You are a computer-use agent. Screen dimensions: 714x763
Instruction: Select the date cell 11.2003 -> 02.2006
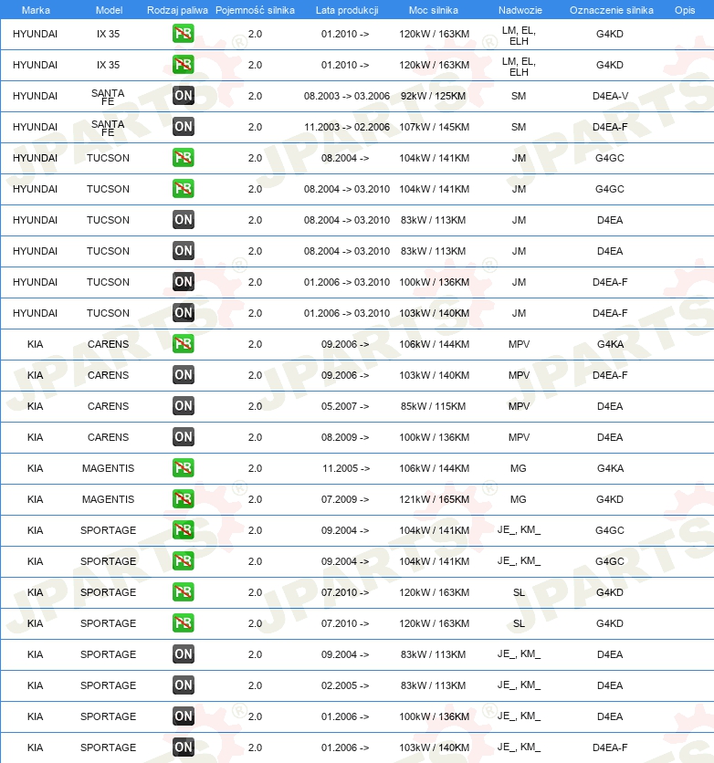pos(347,127)
